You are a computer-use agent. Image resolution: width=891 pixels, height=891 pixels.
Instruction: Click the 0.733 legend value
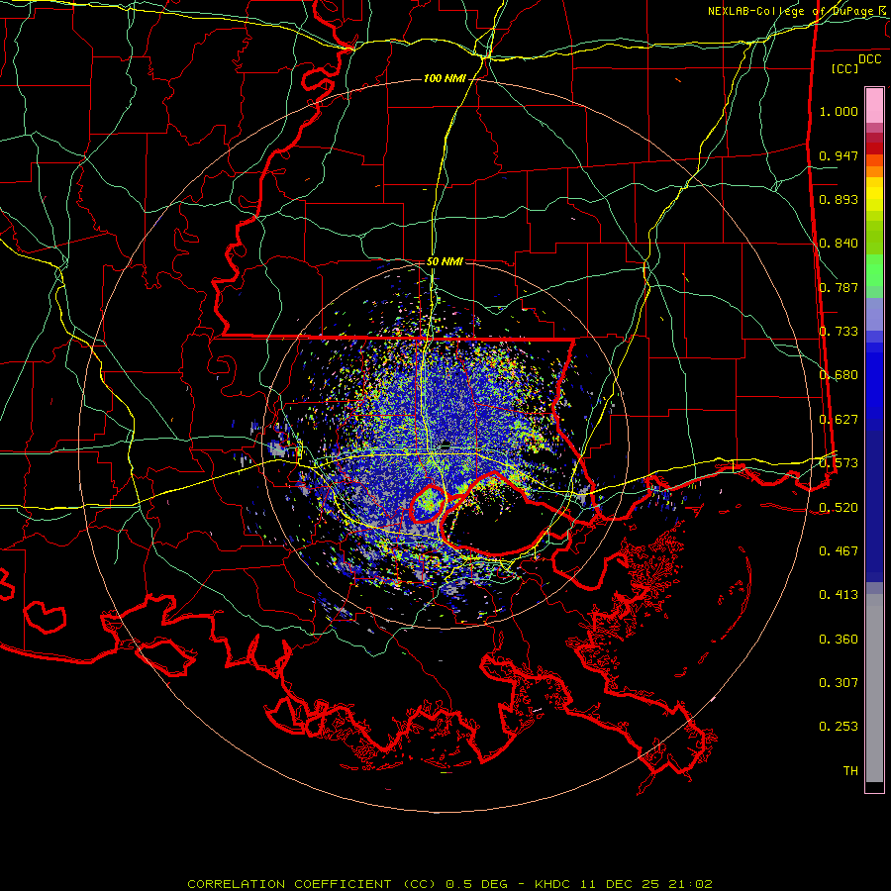839,332
